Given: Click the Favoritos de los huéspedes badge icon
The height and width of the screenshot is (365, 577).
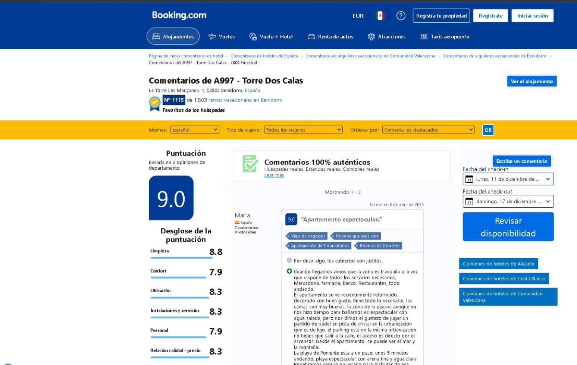Looking at the screenshot, I should click(x=154, y=103).
